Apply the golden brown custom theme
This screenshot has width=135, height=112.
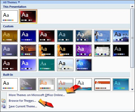pos(9,36)
